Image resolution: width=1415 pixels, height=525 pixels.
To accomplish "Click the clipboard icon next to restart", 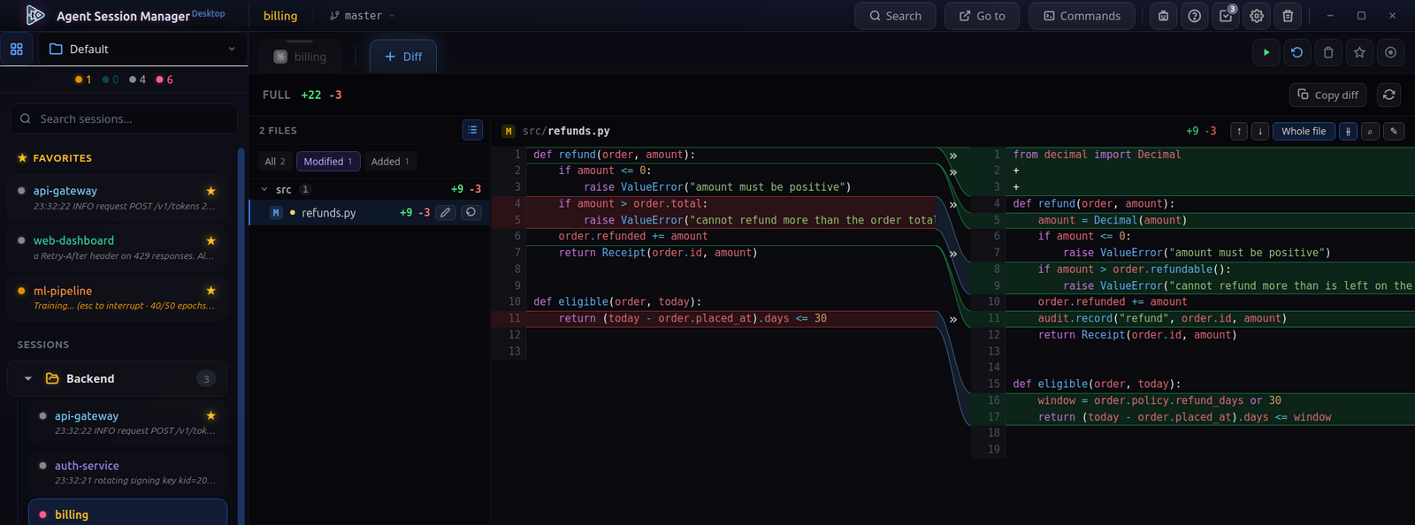I will pyautogui.click(x=1328, y=53).
